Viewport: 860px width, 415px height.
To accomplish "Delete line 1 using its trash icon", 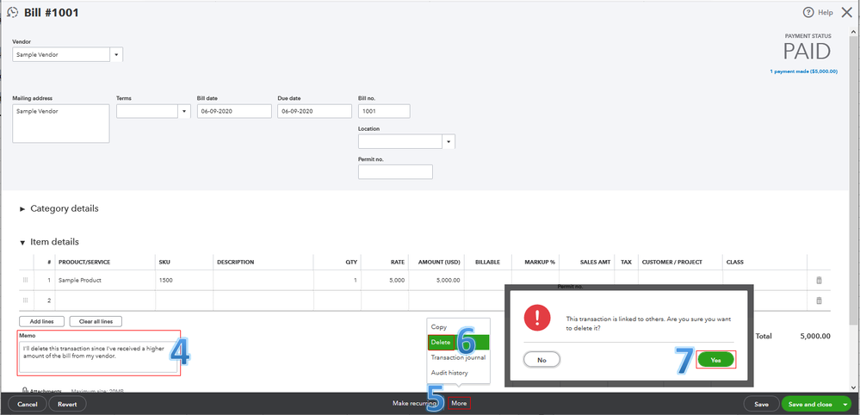I will tap(819, 280).
